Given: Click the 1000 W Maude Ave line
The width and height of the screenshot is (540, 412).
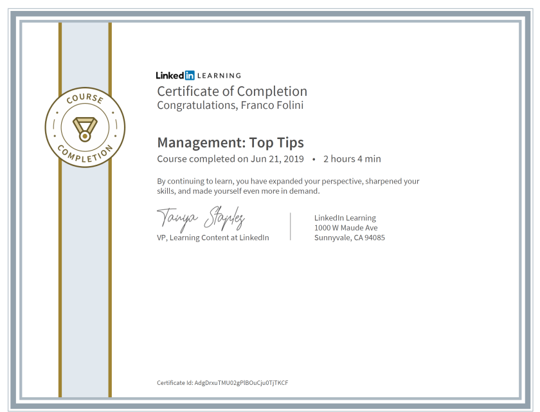Looking at the screenshot, I should pos(346,228).
